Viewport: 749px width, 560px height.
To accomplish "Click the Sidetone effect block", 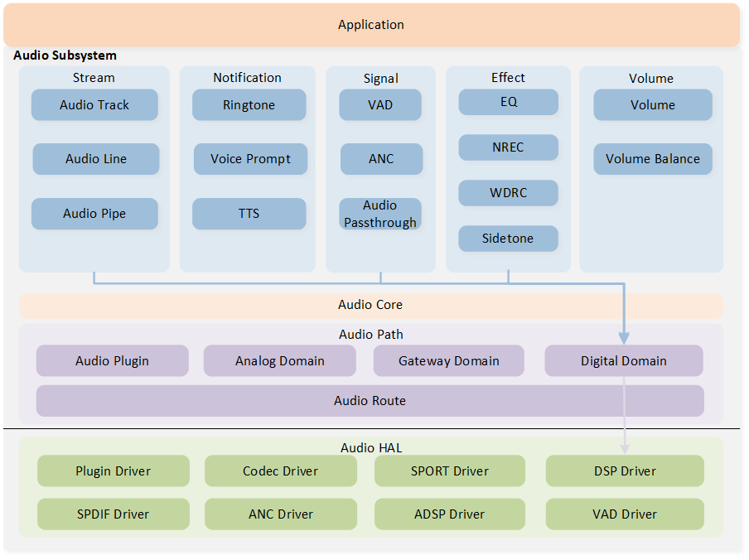I will (508, 239).
